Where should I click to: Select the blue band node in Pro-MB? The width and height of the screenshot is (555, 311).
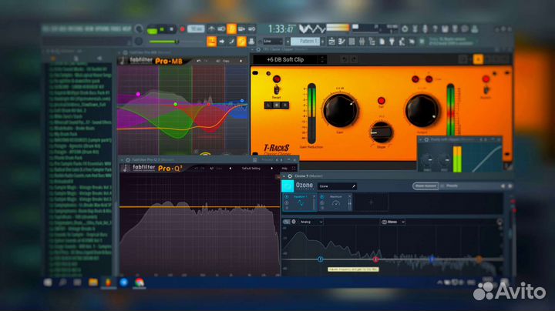241,100
